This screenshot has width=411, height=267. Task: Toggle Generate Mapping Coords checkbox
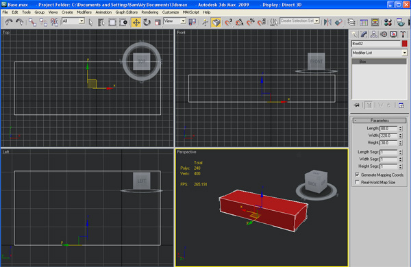click(357, 175)
